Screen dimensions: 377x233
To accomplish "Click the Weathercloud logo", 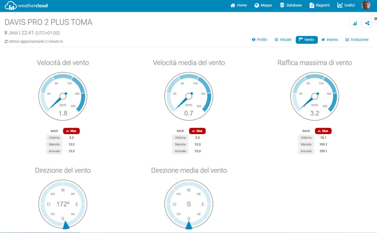I will tap(26, 6).
